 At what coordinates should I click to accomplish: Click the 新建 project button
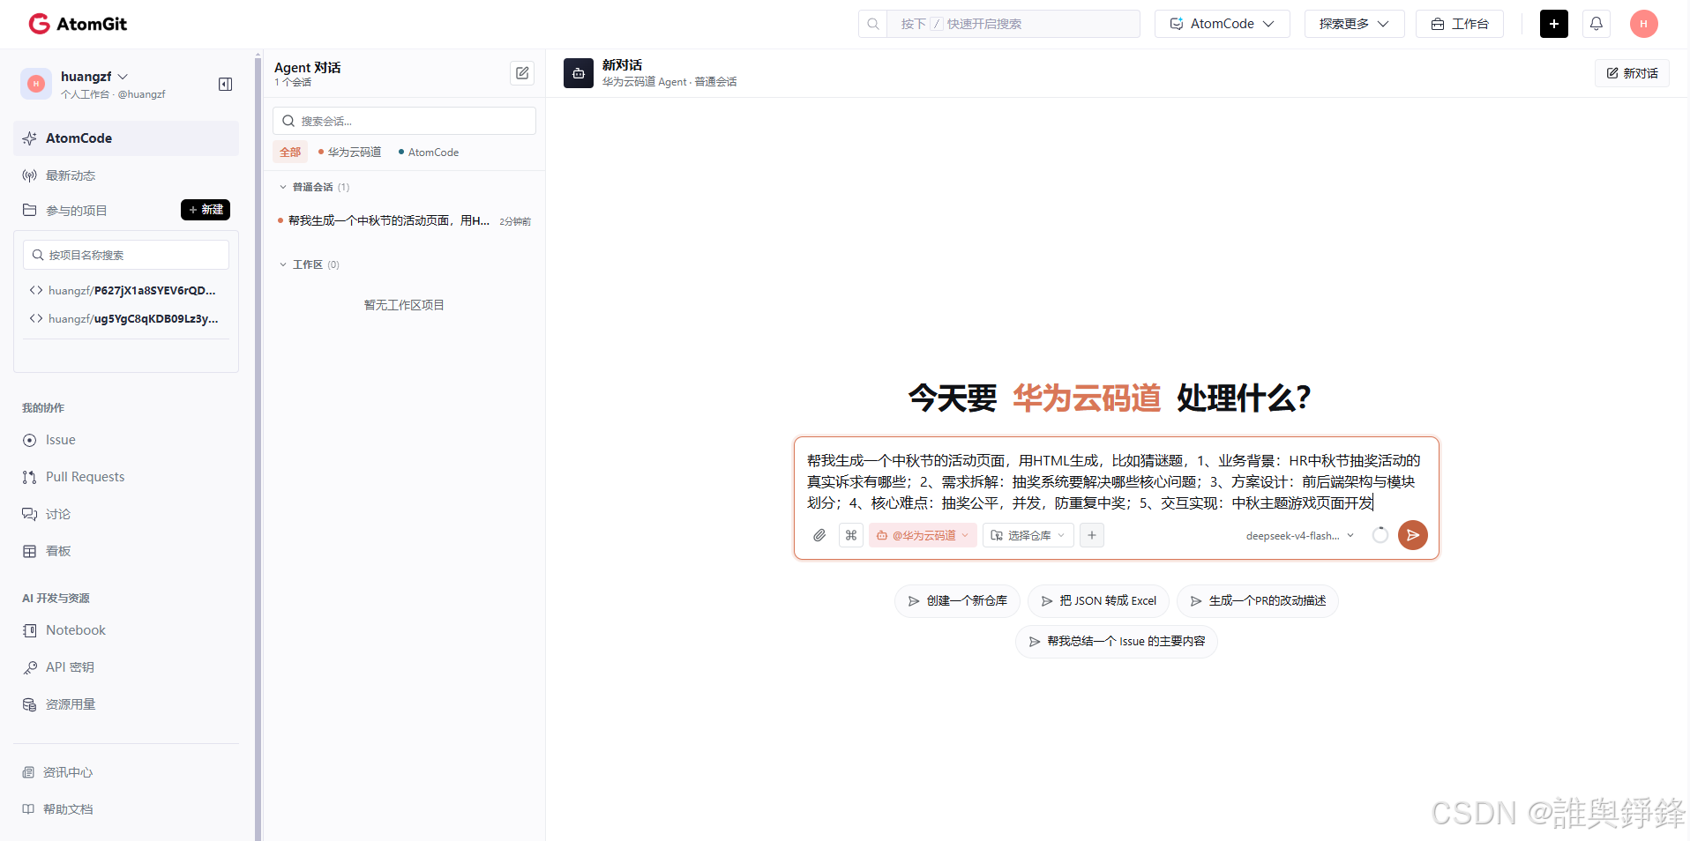tap(206, 210)
